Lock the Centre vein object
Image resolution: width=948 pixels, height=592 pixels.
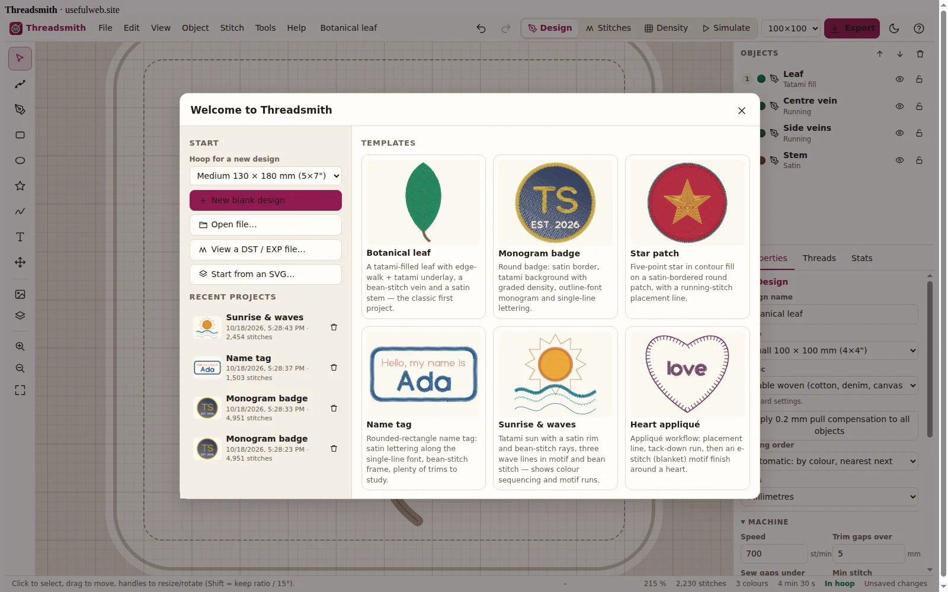pos(919,107)
